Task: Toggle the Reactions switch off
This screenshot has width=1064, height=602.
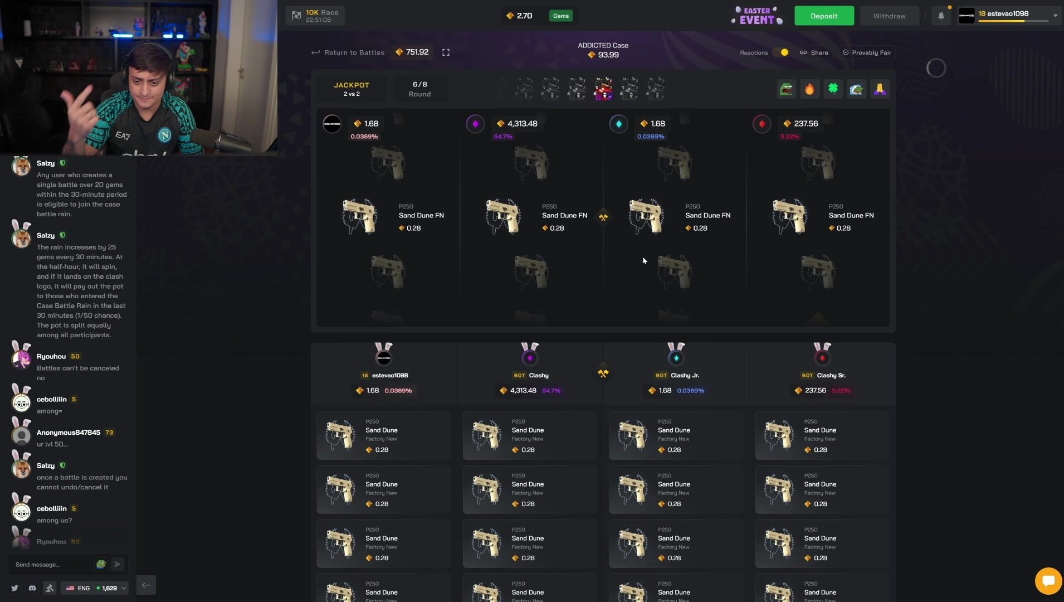Action: click(x=780, y=52)
